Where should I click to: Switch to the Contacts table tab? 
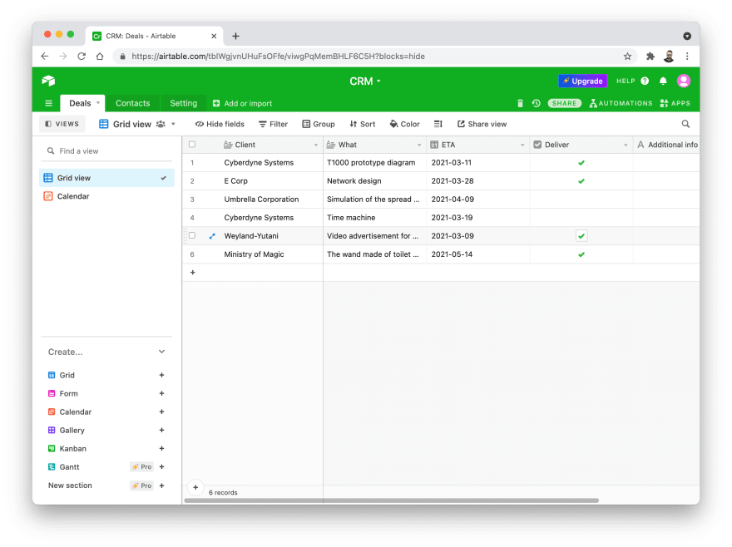click(132, 103)
